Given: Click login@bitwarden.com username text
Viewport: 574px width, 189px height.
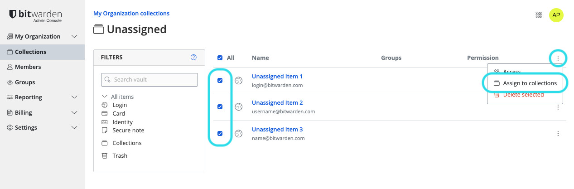Looking at the screenshot, I should click(277, 85).
